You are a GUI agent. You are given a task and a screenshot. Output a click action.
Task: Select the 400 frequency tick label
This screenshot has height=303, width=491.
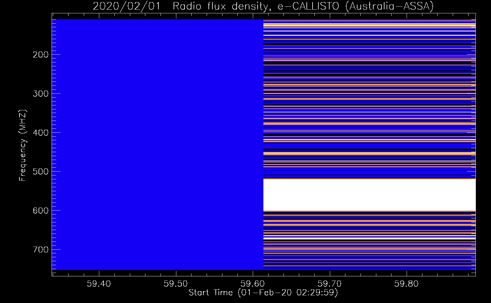[x=40, y=133]
